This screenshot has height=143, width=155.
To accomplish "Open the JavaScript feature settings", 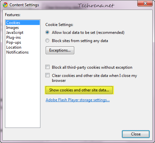I will 15,33.
